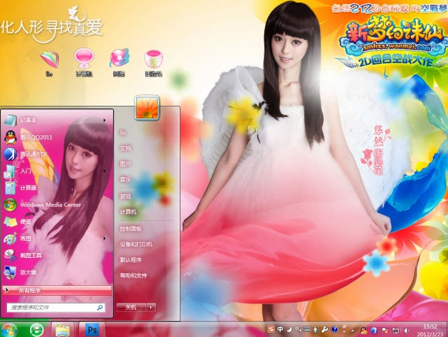Open the network connection tray icon
The width and height of the screenshot is (448, 337).
396,331
